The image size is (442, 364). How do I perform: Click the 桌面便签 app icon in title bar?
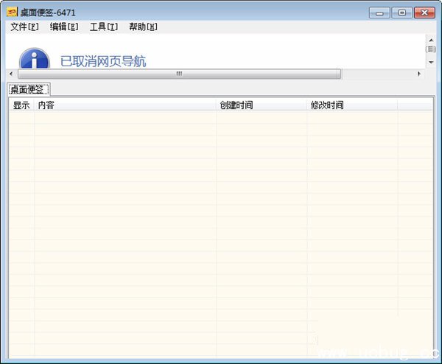(12, 13)
